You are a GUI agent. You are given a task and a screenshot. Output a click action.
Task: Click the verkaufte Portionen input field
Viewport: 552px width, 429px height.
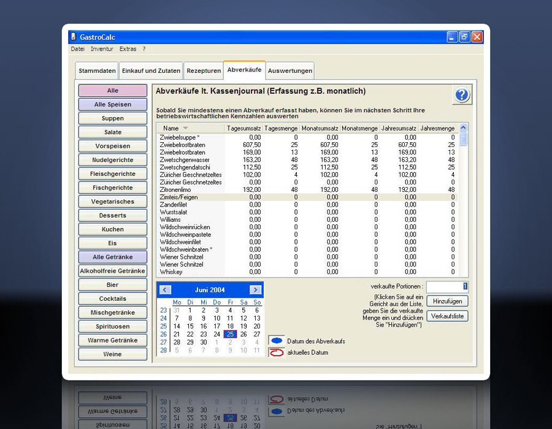[447, 287]
